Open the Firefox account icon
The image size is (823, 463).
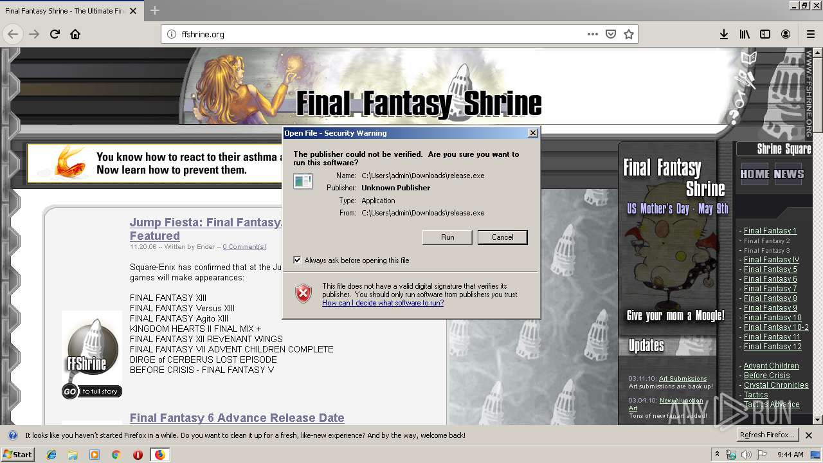(x=786, y=34)
